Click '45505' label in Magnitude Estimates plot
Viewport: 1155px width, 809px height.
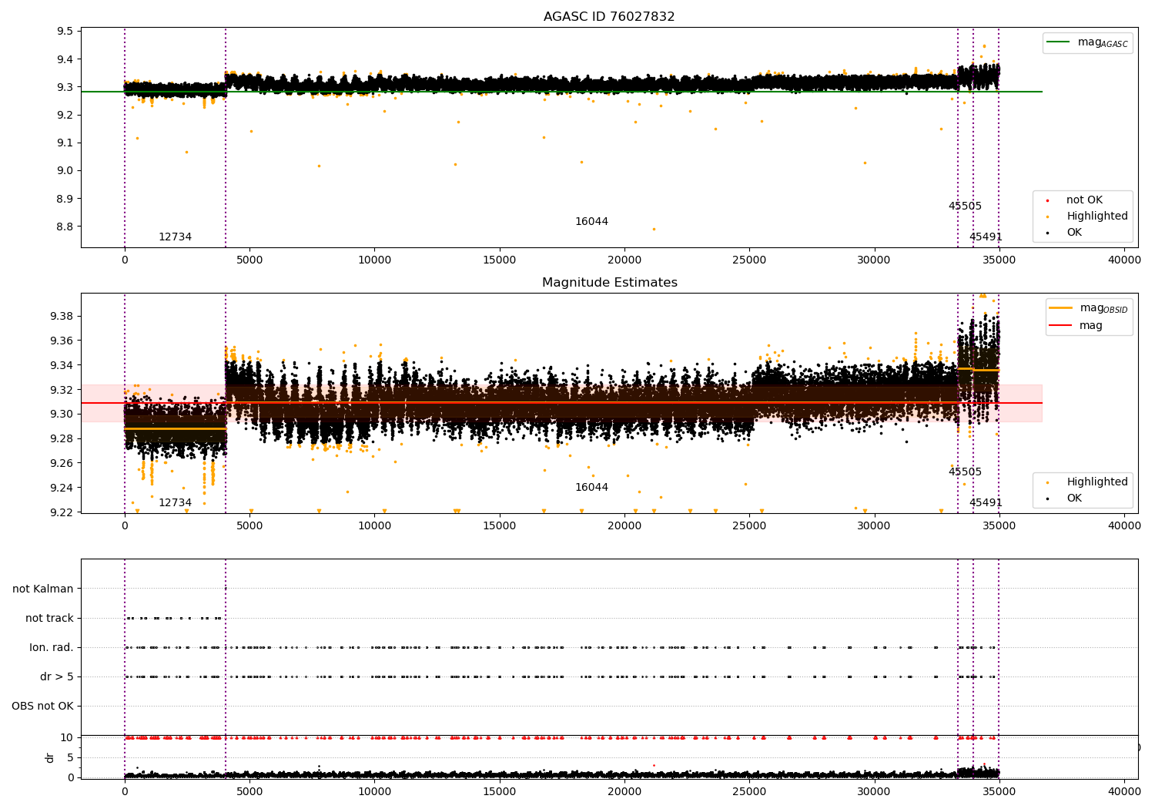point(965,472)
